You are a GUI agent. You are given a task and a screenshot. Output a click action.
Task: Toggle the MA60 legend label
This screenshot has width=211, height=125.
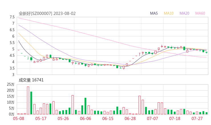click(200, 13)
